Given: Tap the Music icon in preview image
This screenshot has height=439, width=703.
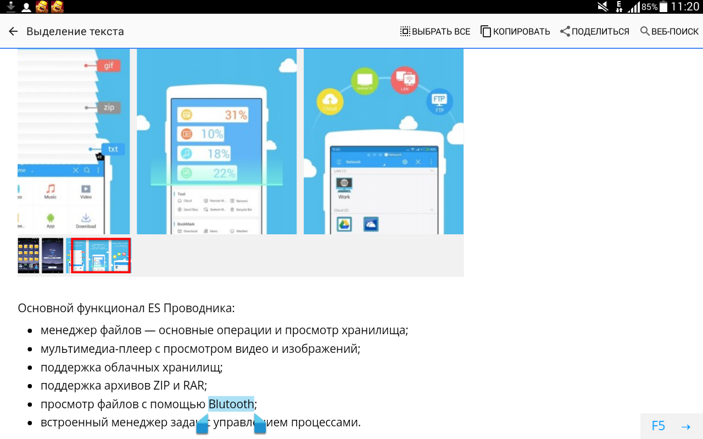Looking at the screenshot, I should coord(51,192).
